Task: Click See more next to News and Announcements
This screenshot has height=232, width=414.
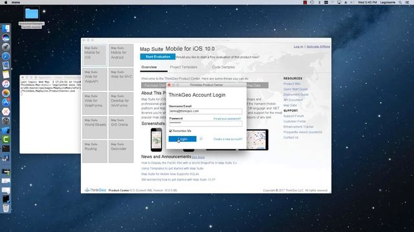Action: pyautogui.click(x=198, y=157)
